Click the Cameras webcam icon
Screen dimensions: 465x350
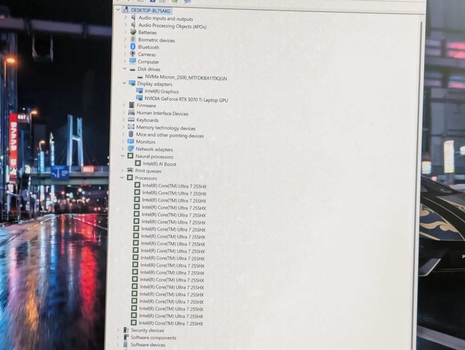pos(133,54)
